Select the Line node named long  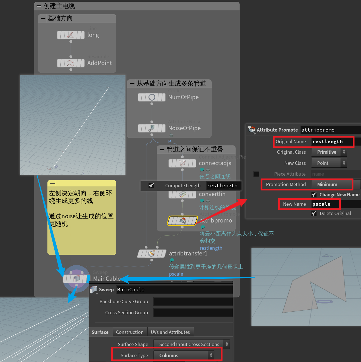pos(71,35)
